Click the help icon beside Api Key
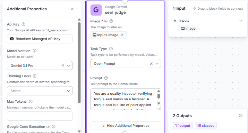 [23, 24]
